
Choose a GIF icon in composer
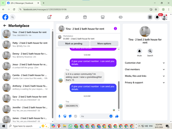tap(75, 116)
